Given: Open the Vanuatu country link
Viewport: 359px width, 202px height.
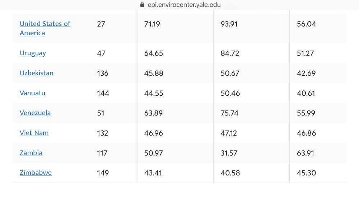Looking at the screenshot, I should (33, 93).
